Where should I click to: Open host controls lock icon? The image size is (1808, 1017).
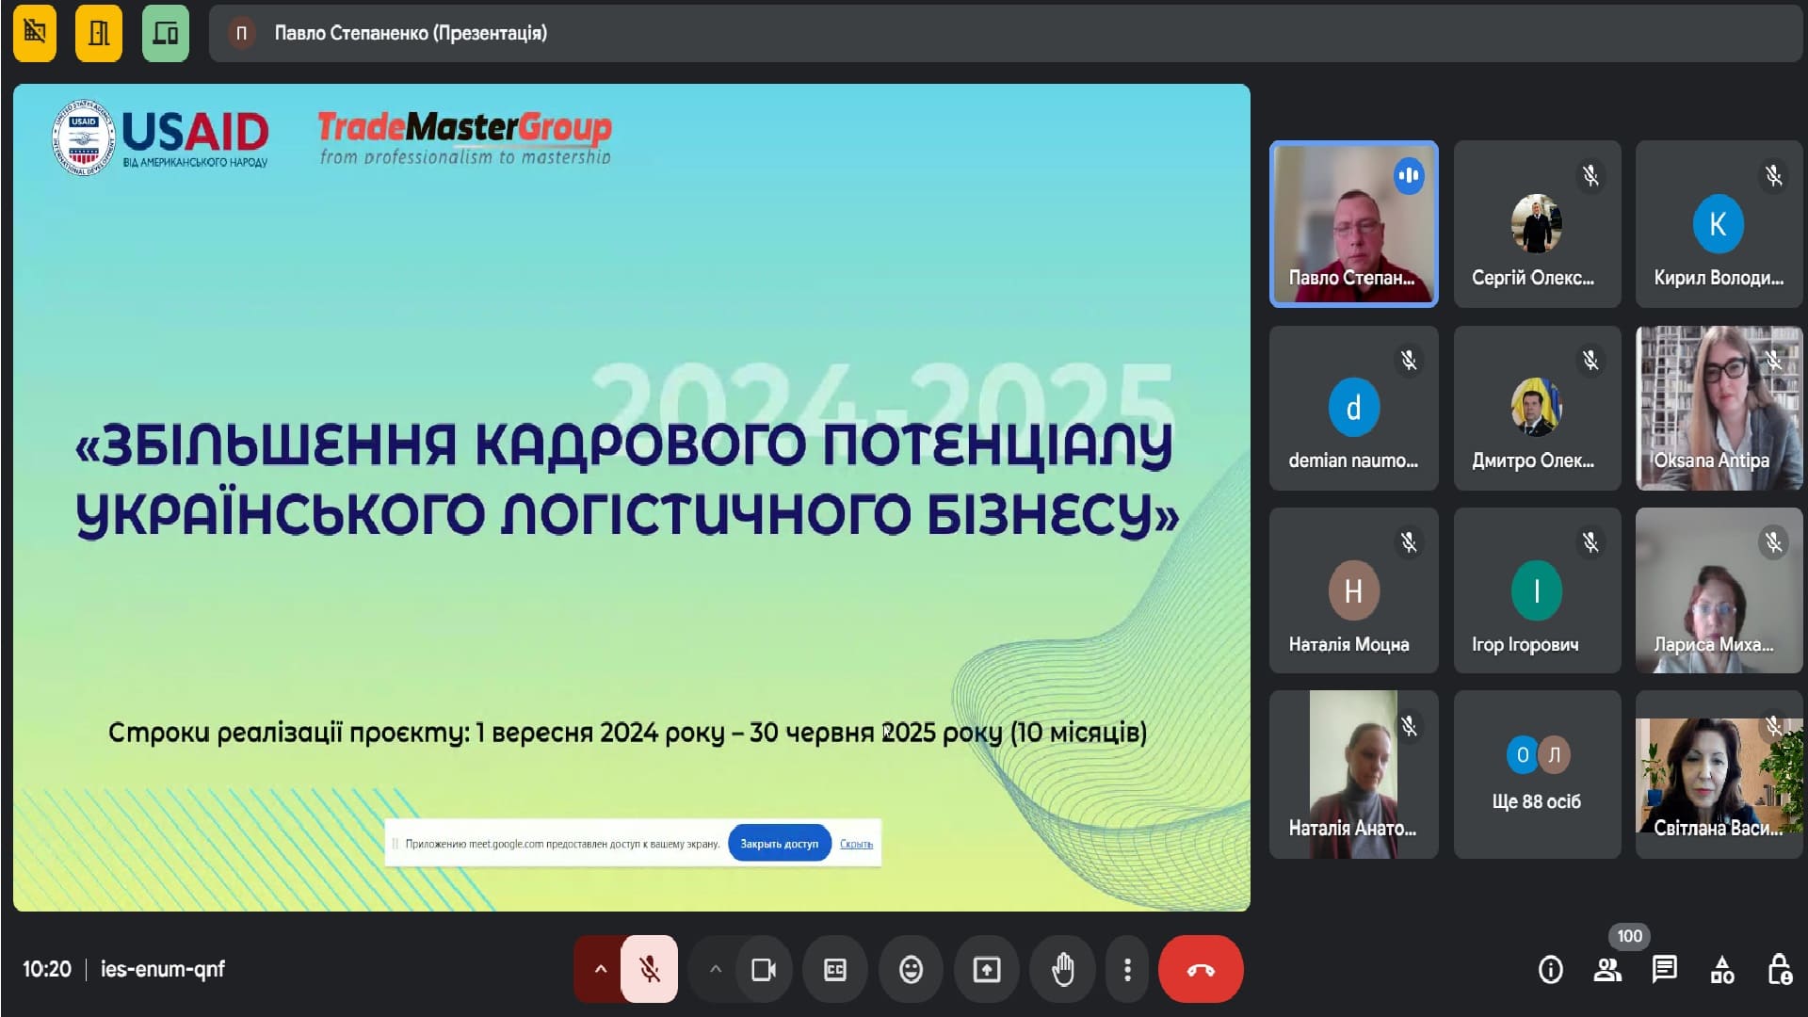1779,970
